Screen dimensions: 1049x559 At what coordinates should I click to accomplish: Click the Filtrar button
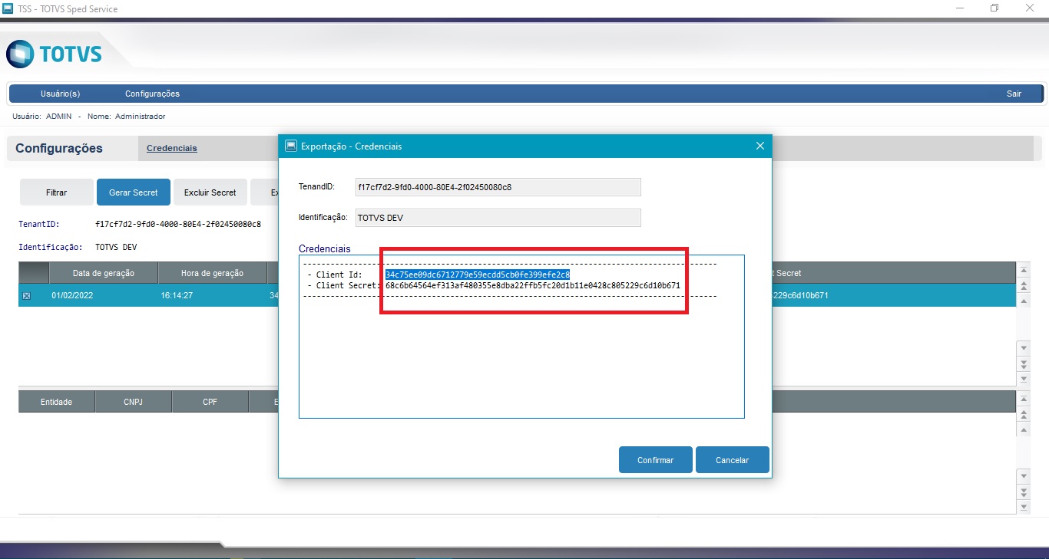[x=57, y=192]
